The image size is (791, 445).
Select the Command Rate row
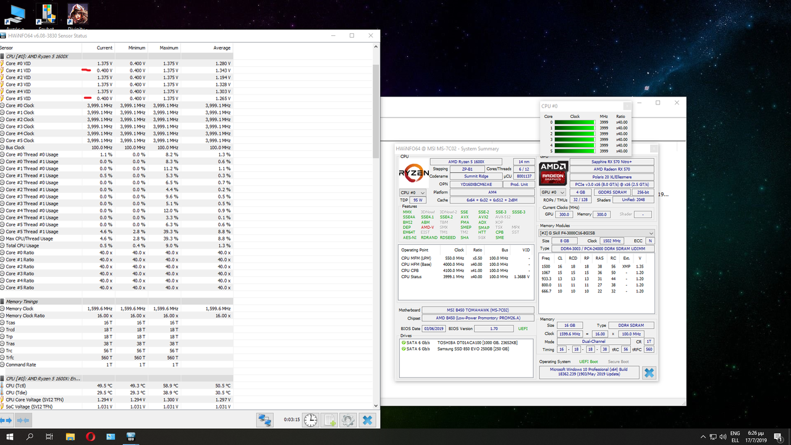click(116, 365)
